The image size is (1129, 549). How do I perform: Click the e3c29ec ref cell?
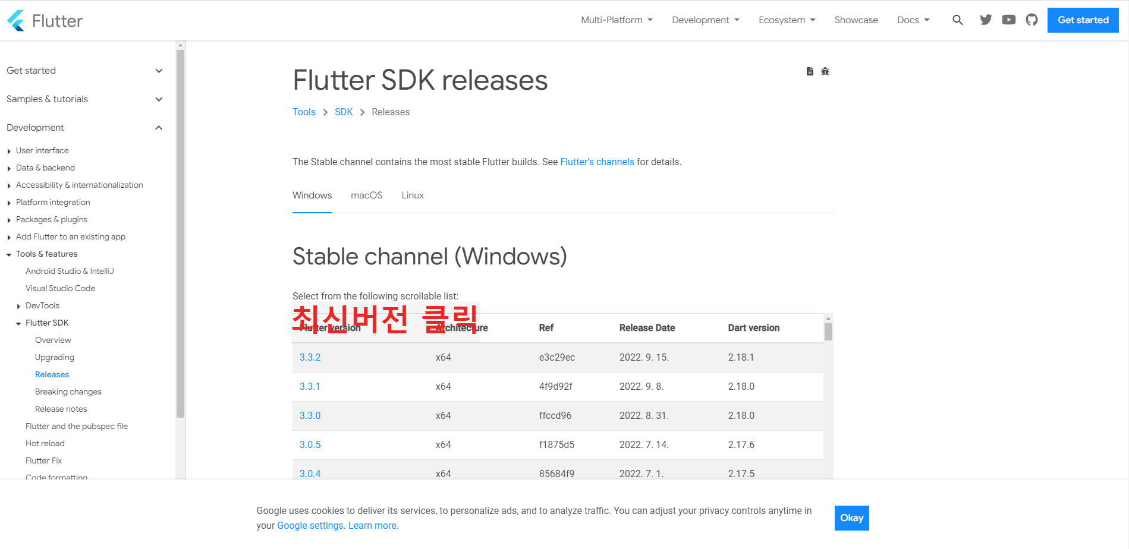pyautogui.click(x=557, y=357)
